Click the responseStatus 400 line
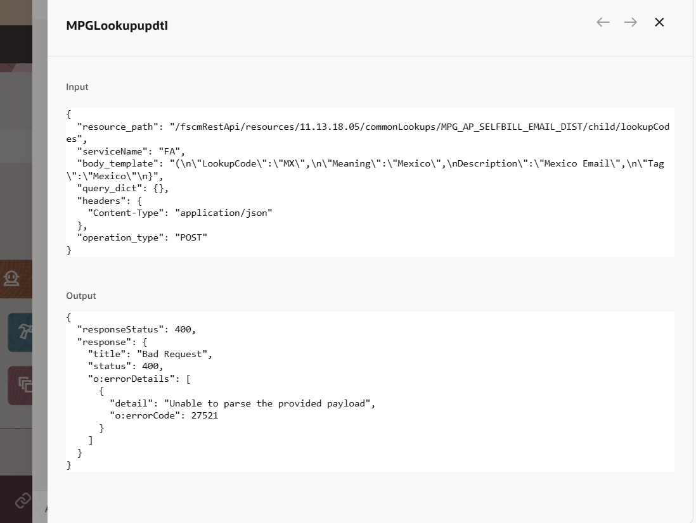The width and height of the screenshot is (696, 523). [x=136, y=329]
